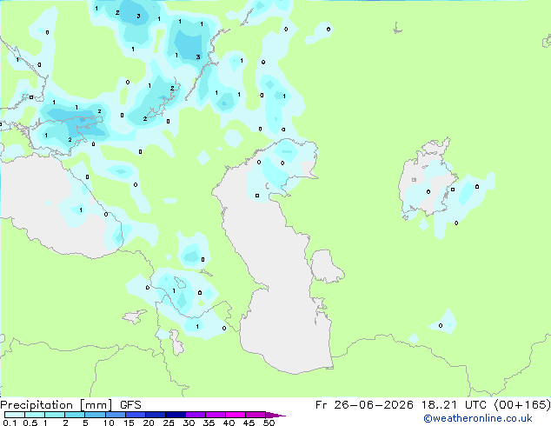Click the 0.1–0.5 mm palest cyan legend swatch
The image size is (551, 426).
click(x=15, y=415)
